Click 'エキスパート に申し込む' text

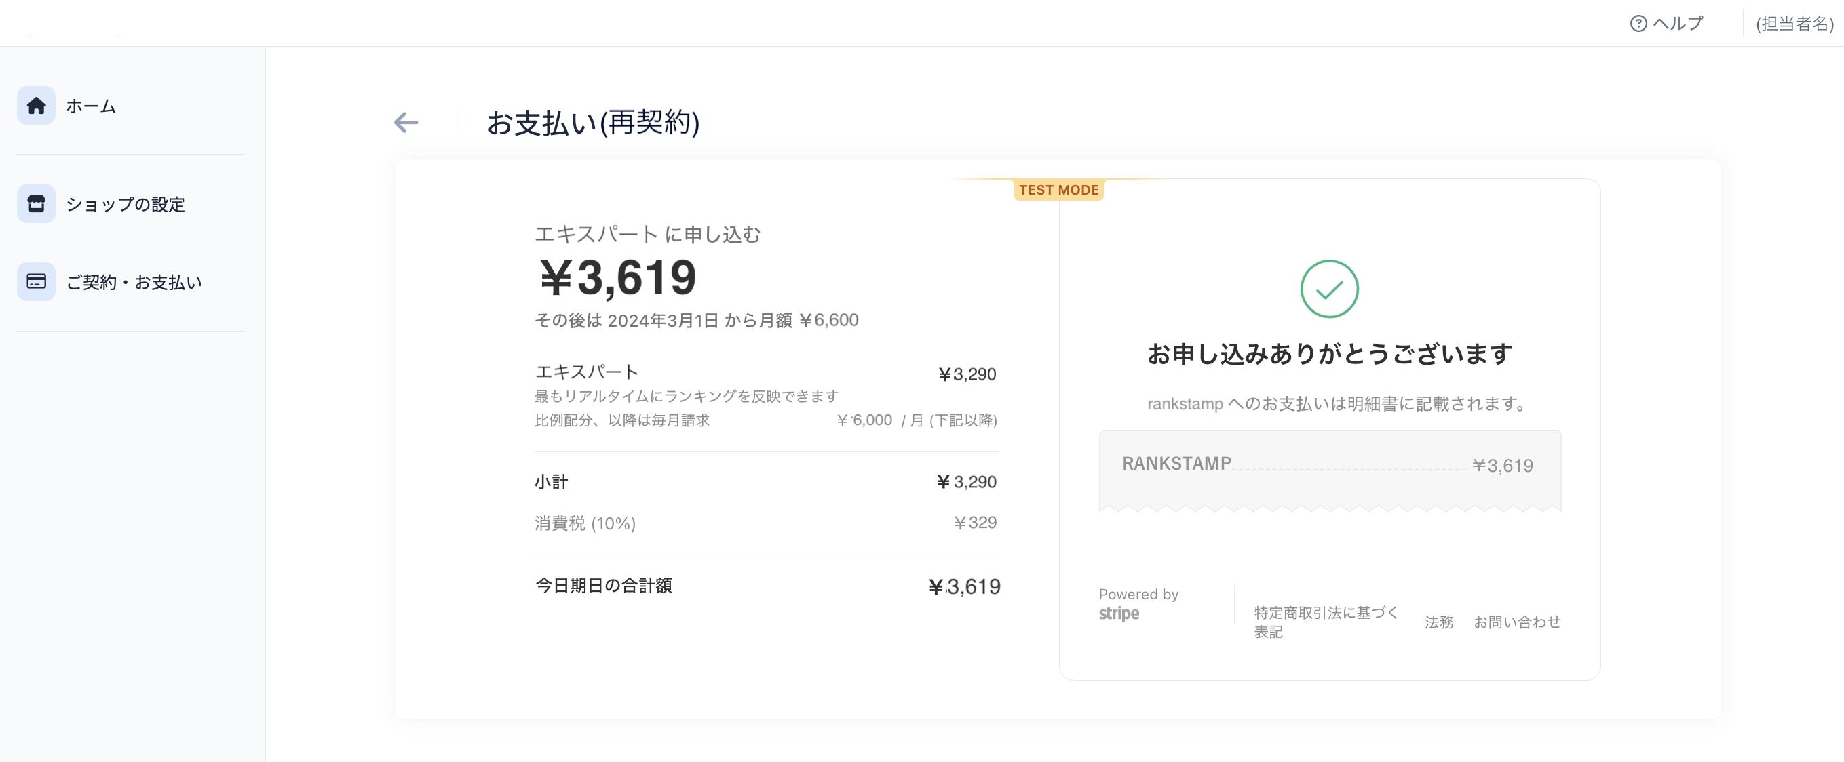click(648, 234)
